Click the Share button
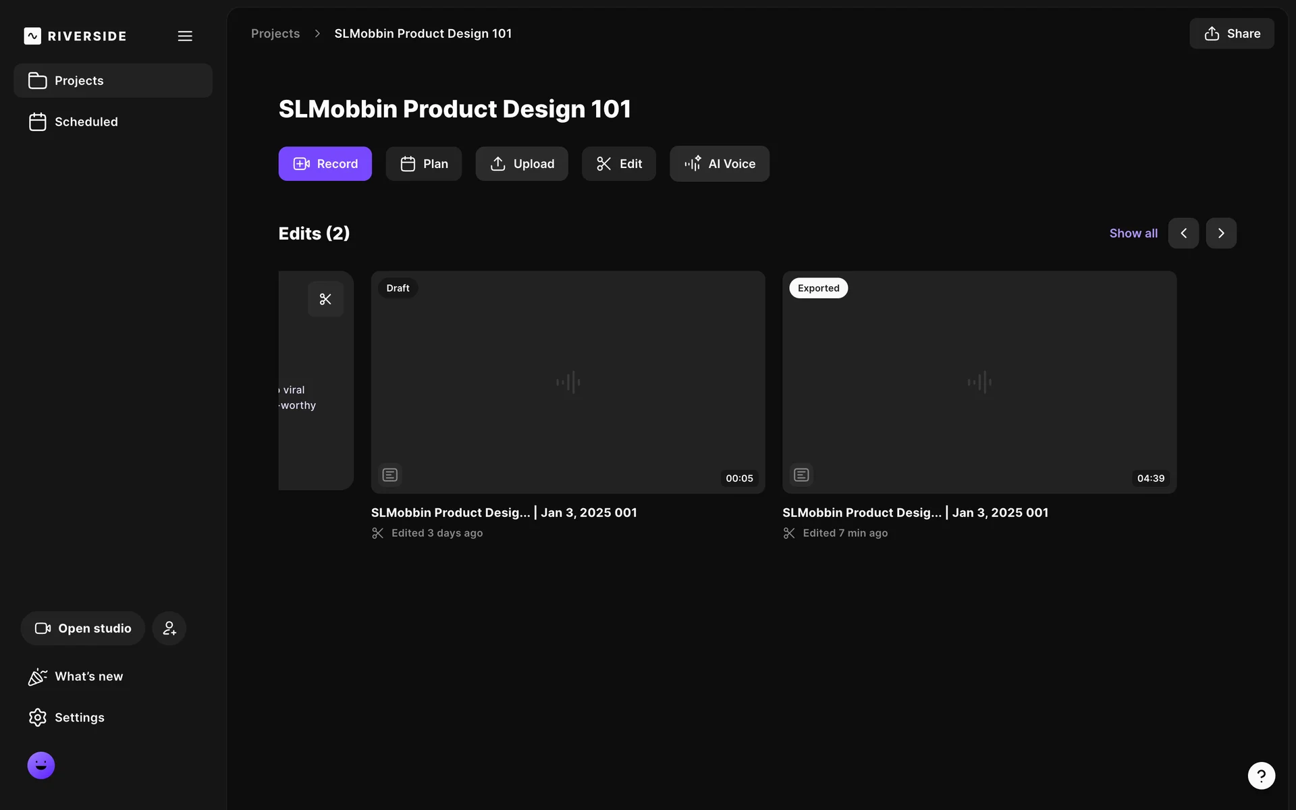Image resolution: width=1296 pixels, height=810 pixels. click(x=1231, y=33)
